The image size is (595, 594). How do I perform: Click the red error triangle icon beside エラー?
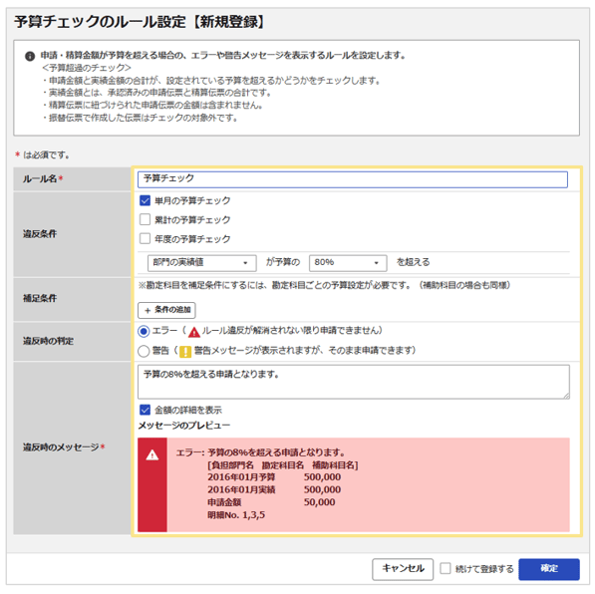[x=194, y=332]
